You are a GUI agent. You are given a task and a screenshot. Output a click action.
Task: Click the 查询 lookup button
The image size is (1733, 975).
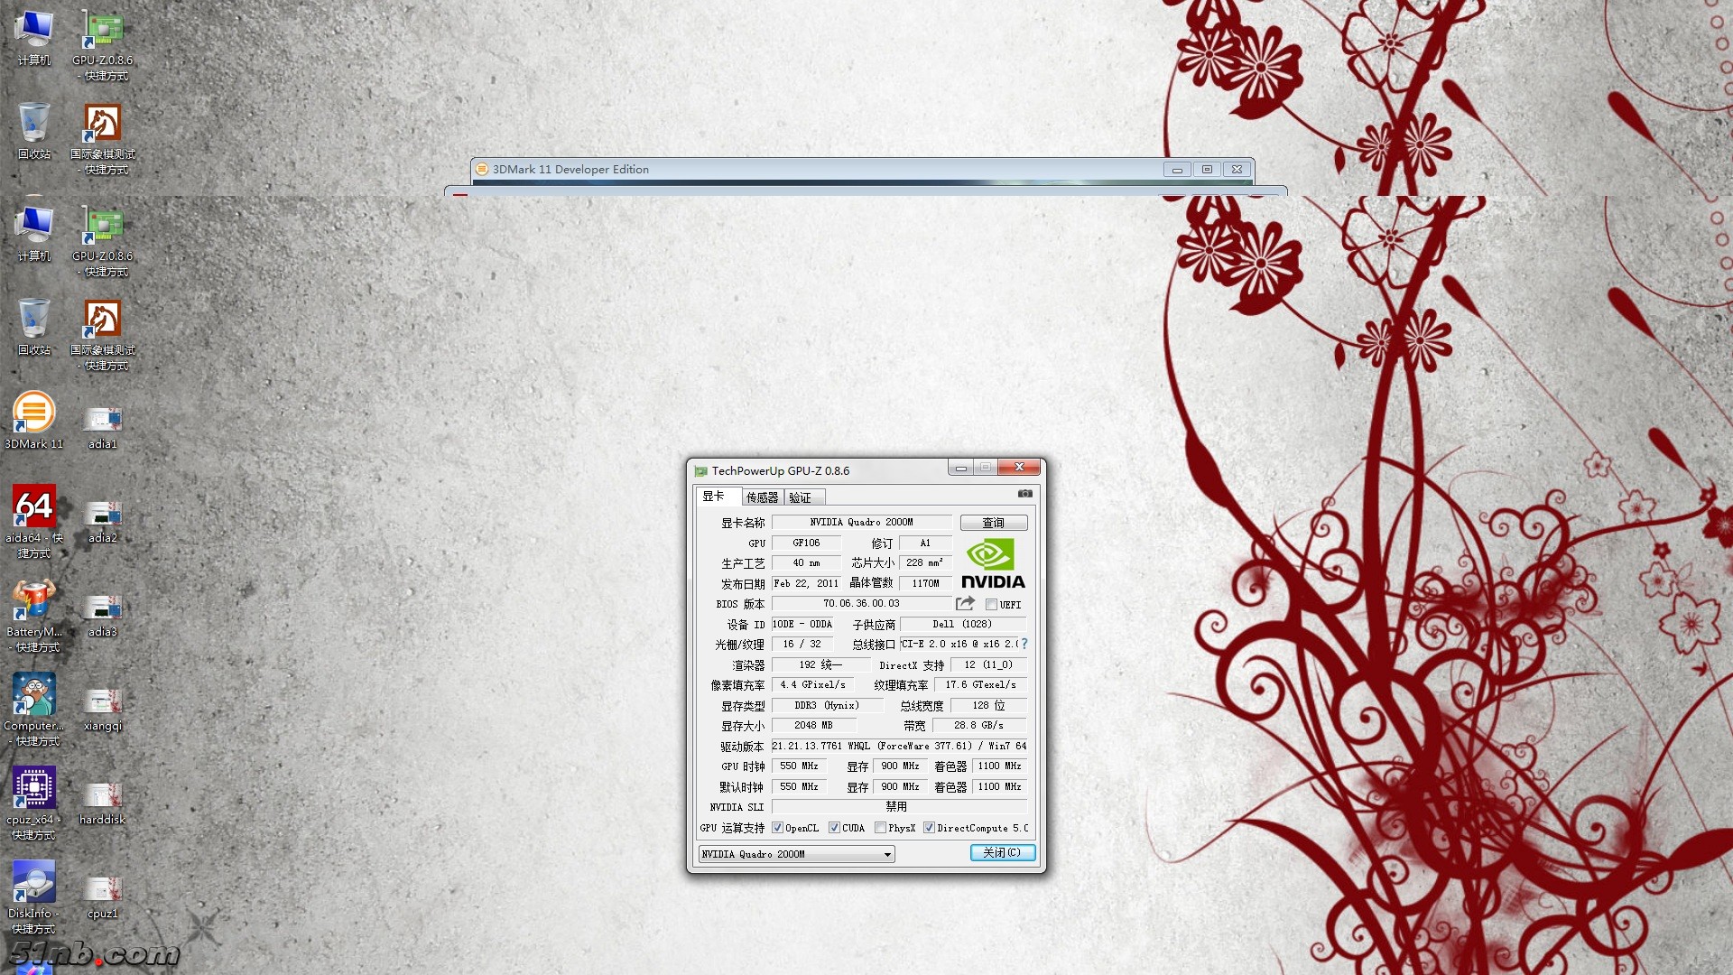click(x=993, y=523)
